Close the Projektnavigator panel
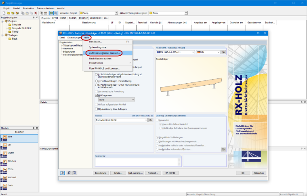This screenshot has height=196, width=307. 37,18
